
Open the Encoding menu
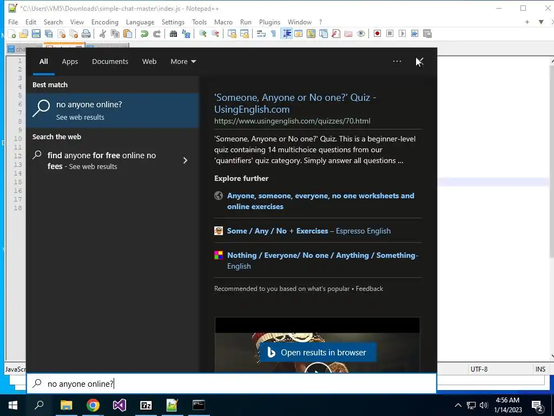pyautogui.click(x=105, y=22)
